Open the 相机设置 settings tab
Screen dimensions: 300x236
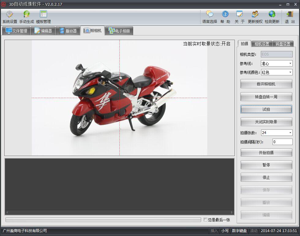[263, 44]
